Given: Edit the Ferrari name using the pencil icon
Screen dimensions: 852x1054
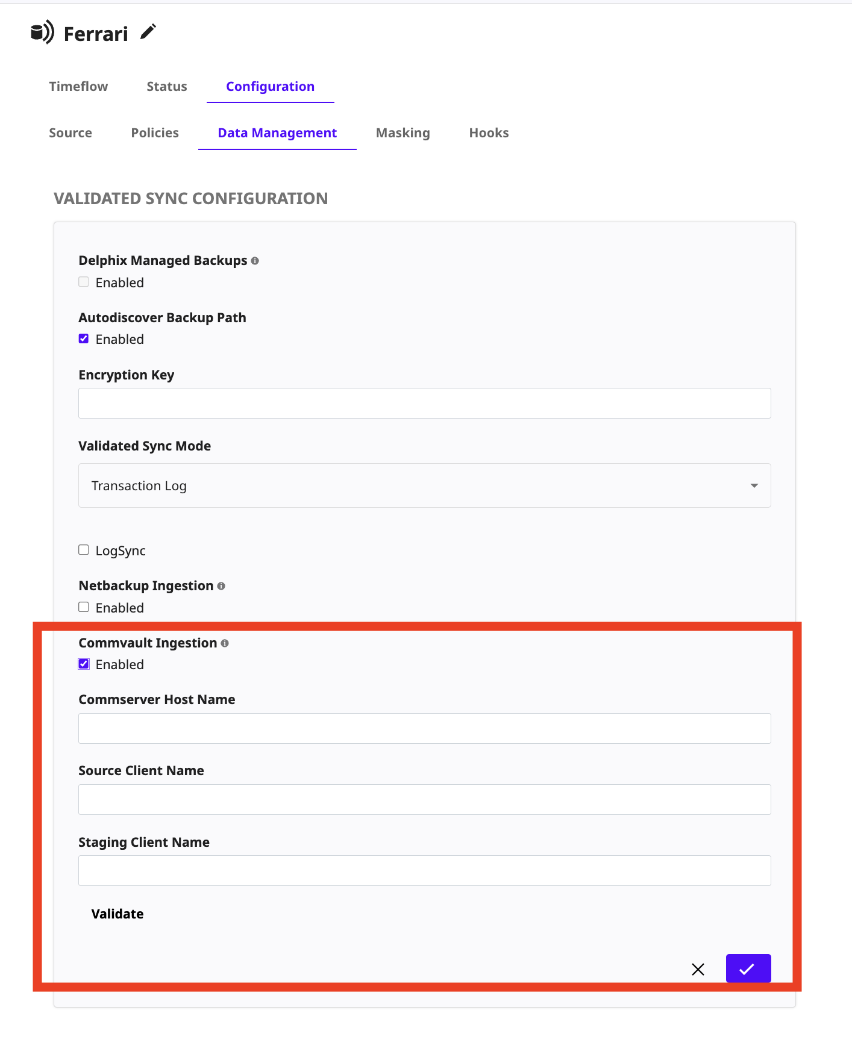Looking at the screenshot, I should 146,32.
